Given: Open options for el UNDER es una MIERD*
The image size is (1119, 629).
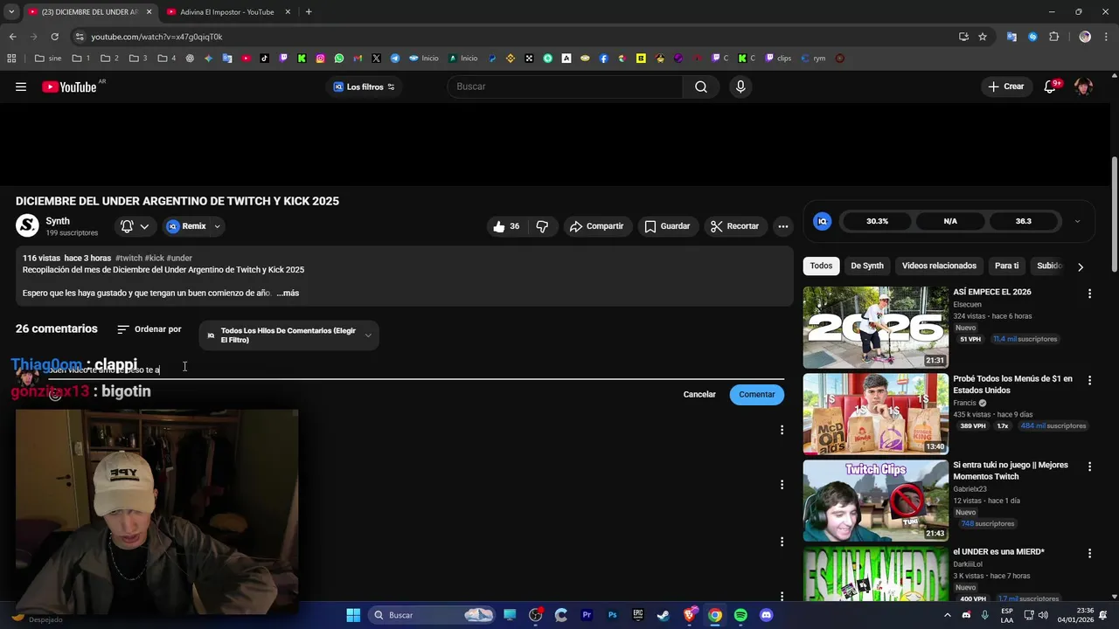Looking at the screenshot, I should 1089,553.
